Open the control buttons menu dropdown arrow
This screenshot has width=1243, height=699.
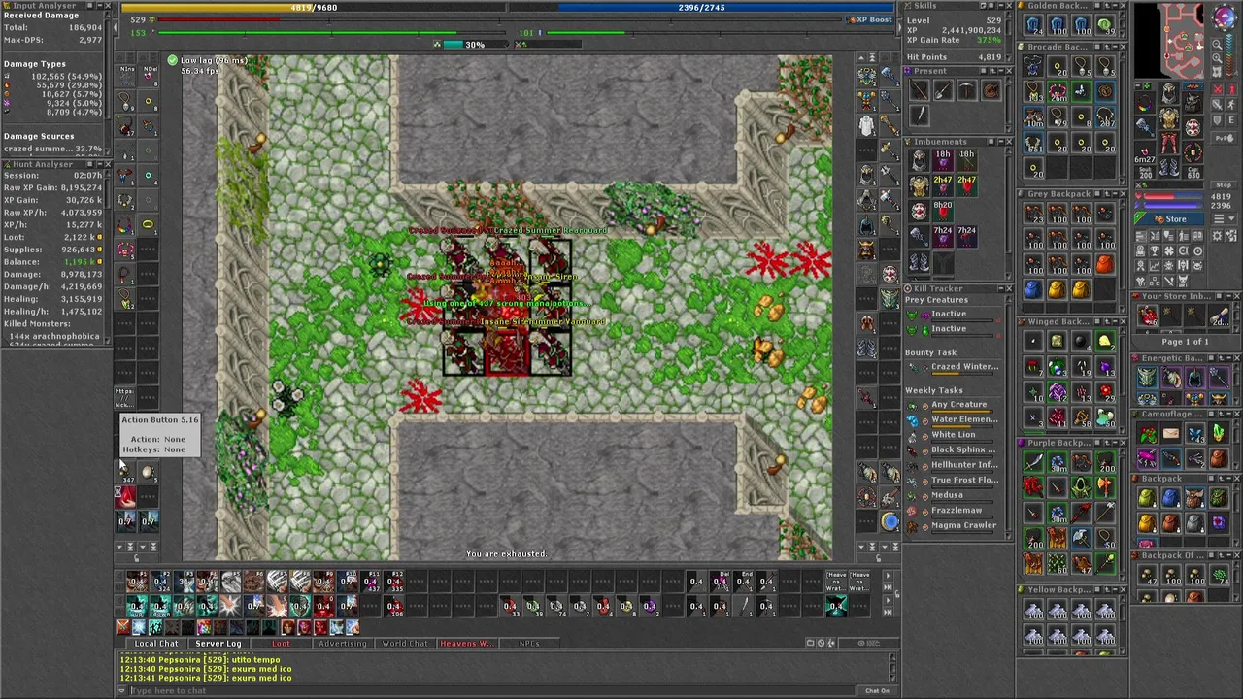click(1224, 218)
